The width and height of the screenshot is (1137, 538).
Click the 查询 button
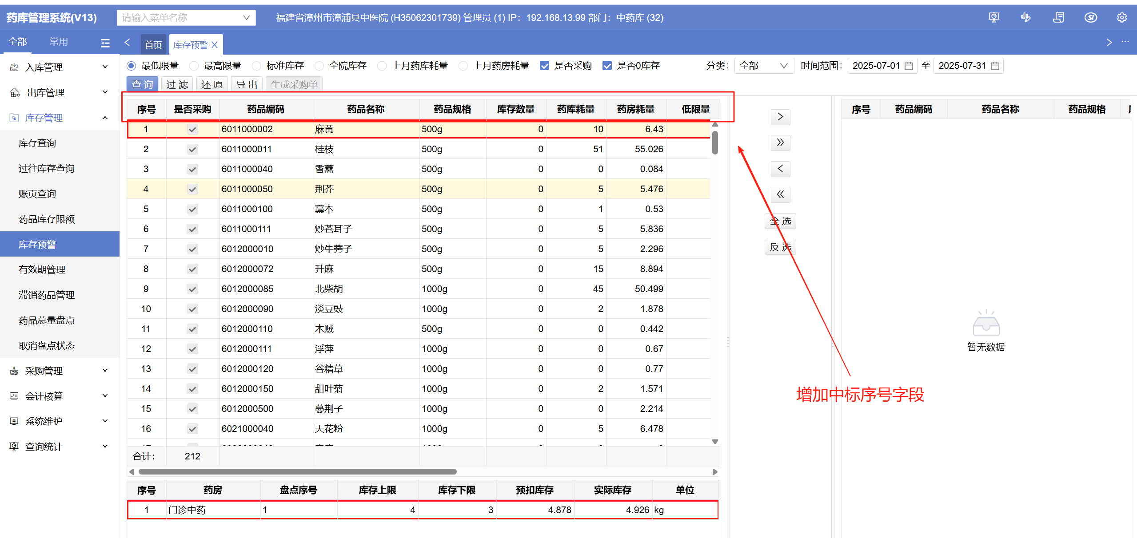pos(142,84)
